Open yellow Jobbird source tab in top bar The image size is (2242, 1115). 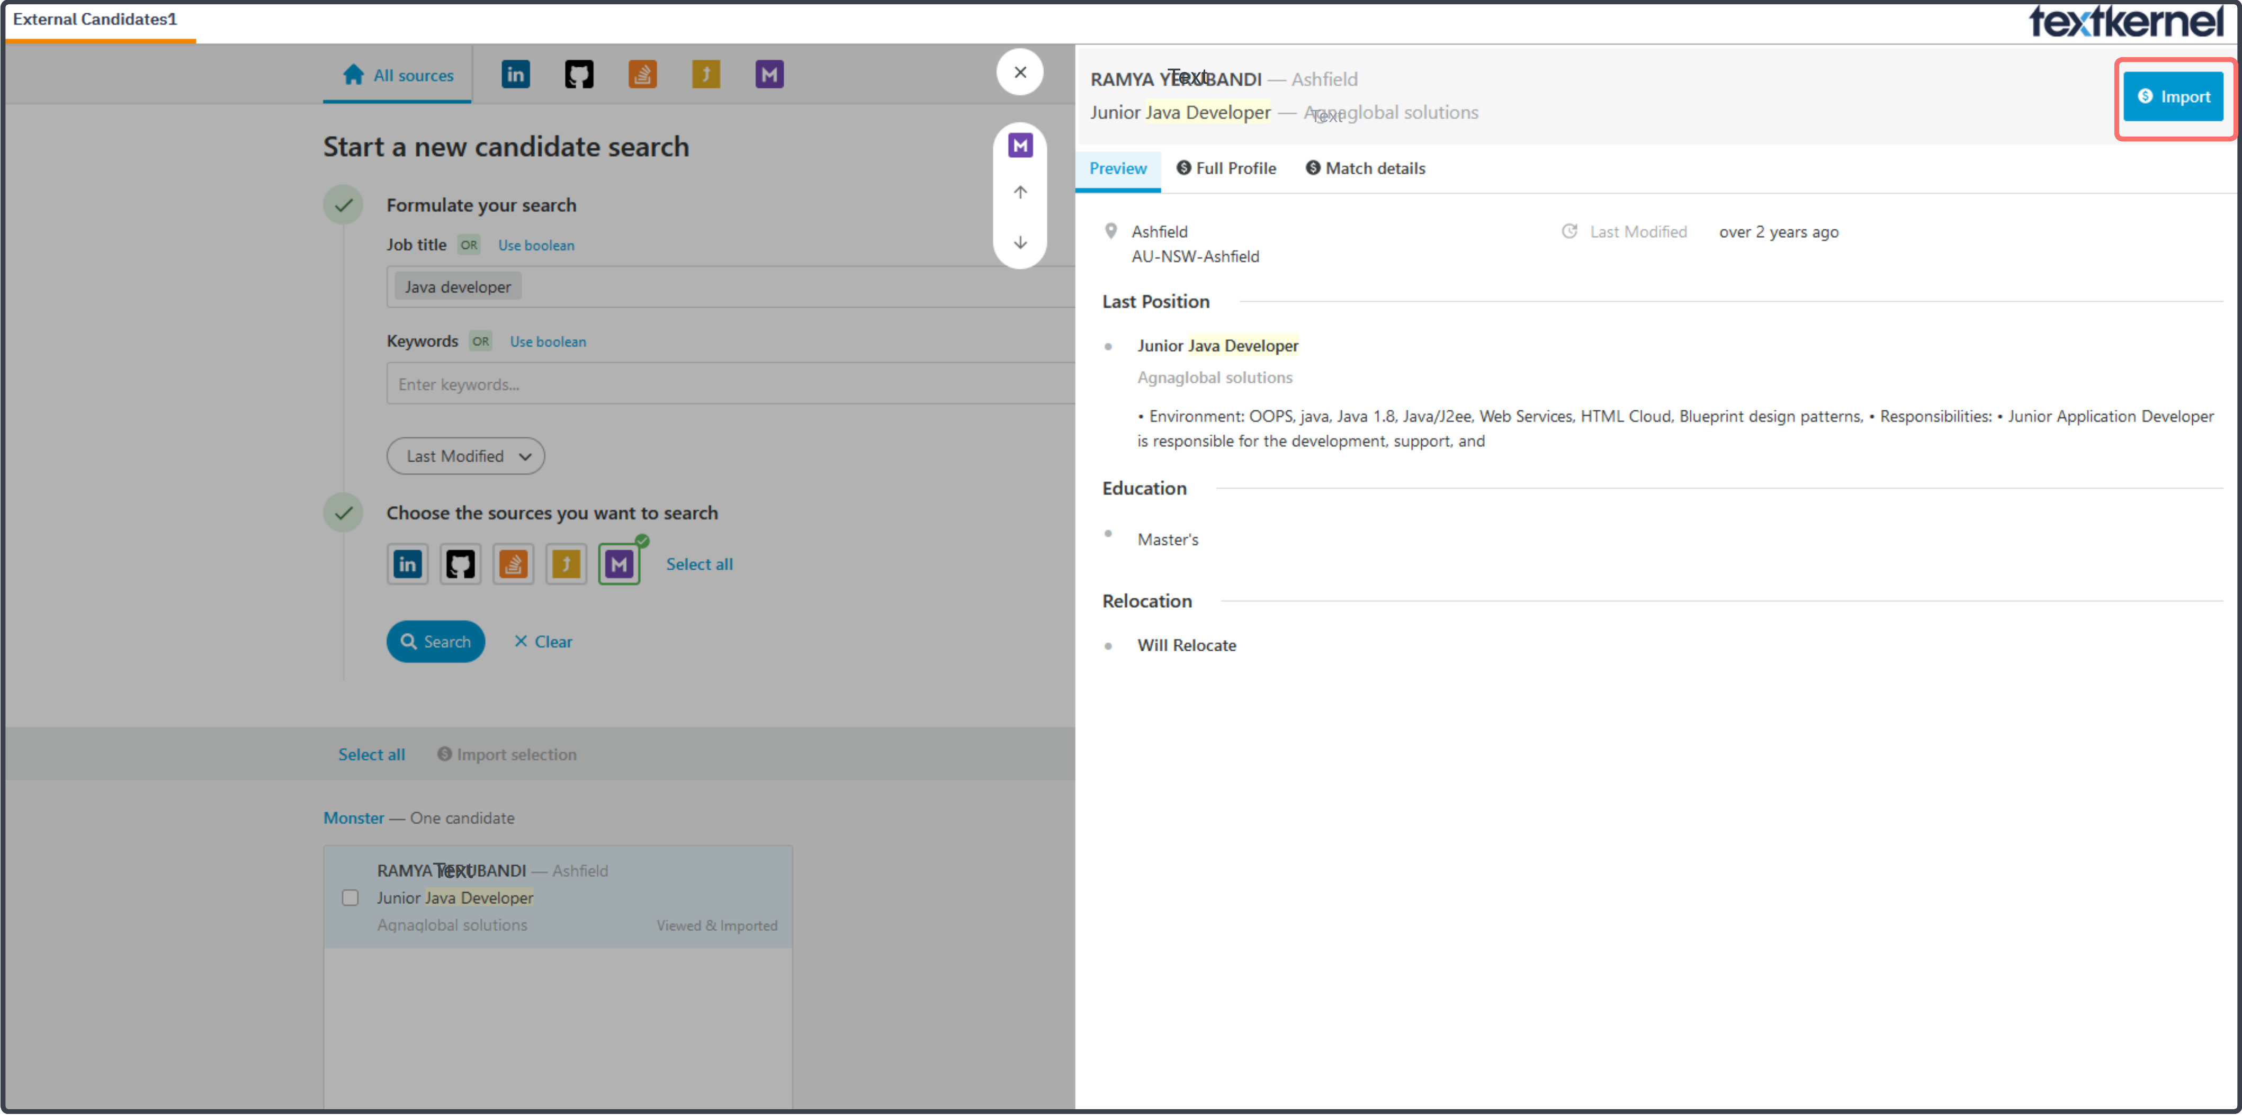point(706,75)
